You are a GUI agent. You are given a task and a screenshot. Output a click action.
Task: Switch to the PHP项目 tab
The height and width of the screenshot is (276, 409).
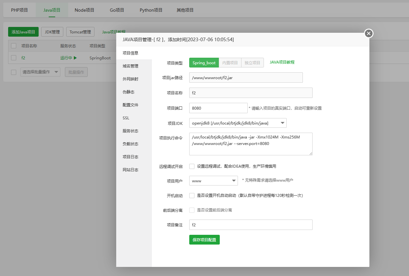pos(19,10)
